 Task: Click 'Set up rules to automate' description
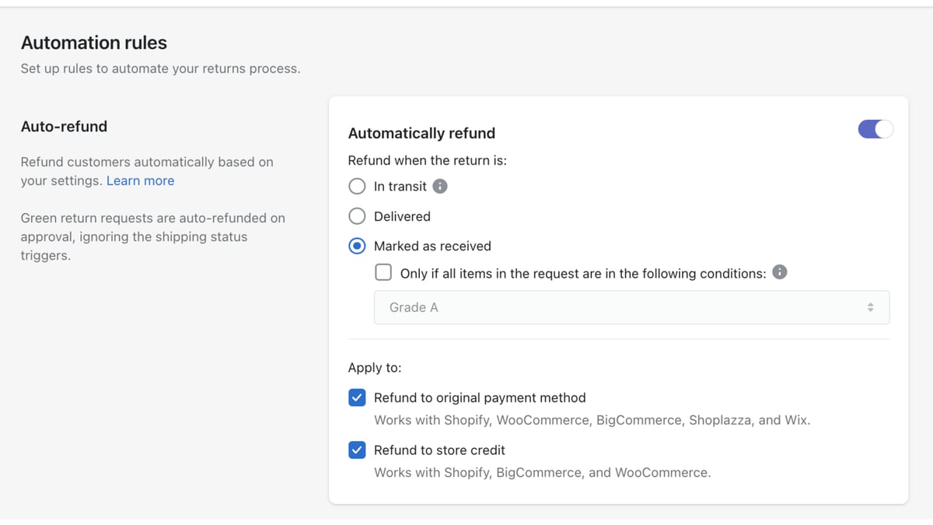(160, 68)
